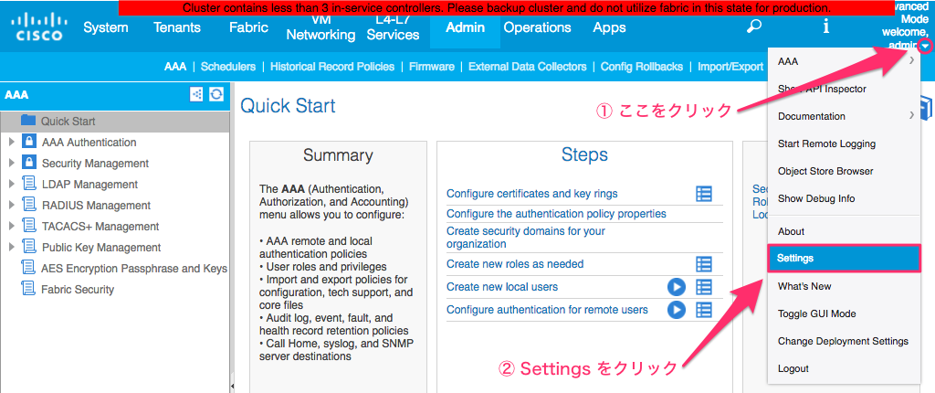
Task: Select the Quick Start folder icon
Action: tap(28, 121)
